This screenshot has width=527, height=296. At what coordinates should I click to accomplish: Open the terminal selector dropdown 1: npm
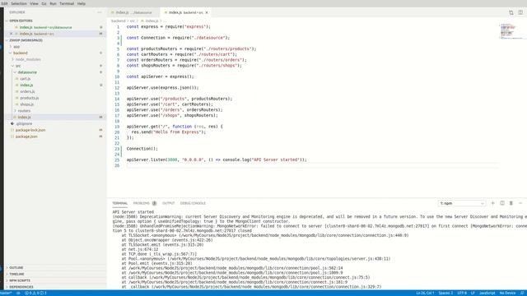click(x=461, y=203)
